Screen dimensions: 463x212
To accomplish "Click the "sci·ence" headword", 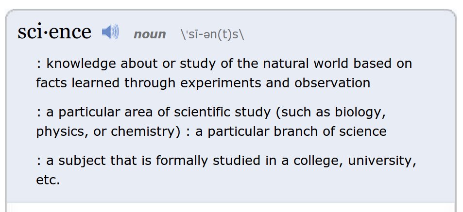I will click(54, 32).
